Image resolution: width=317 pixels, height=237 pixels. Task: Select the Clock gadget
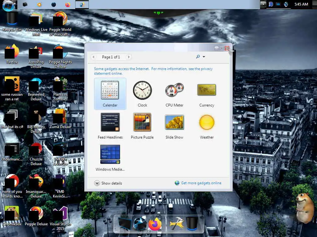pos(142,94)
